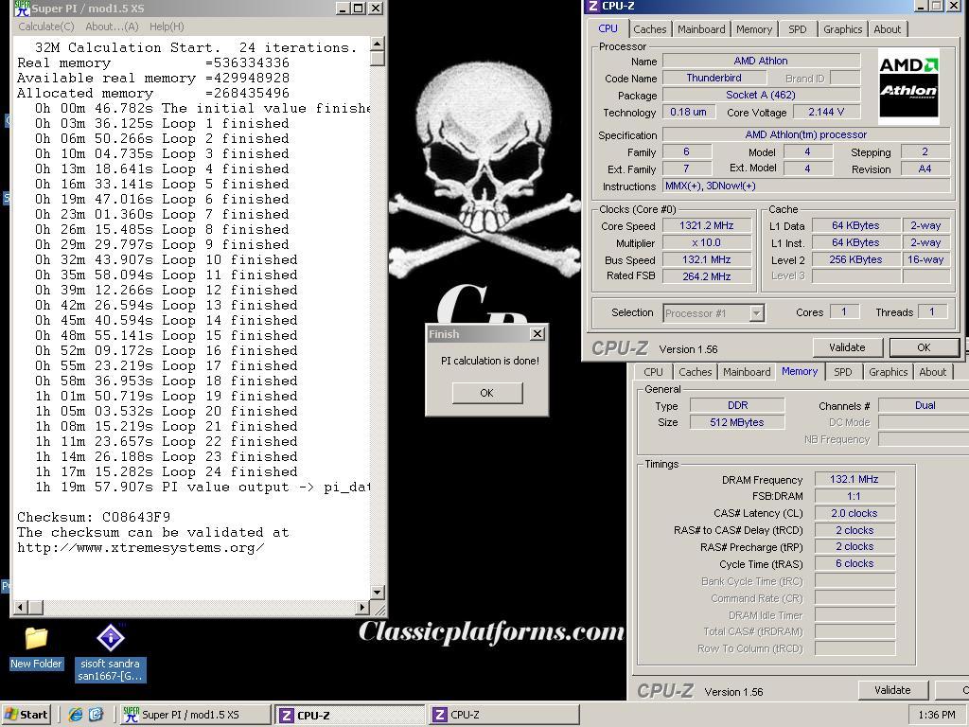Click the second quick launch browser icon

pos(96,715)
